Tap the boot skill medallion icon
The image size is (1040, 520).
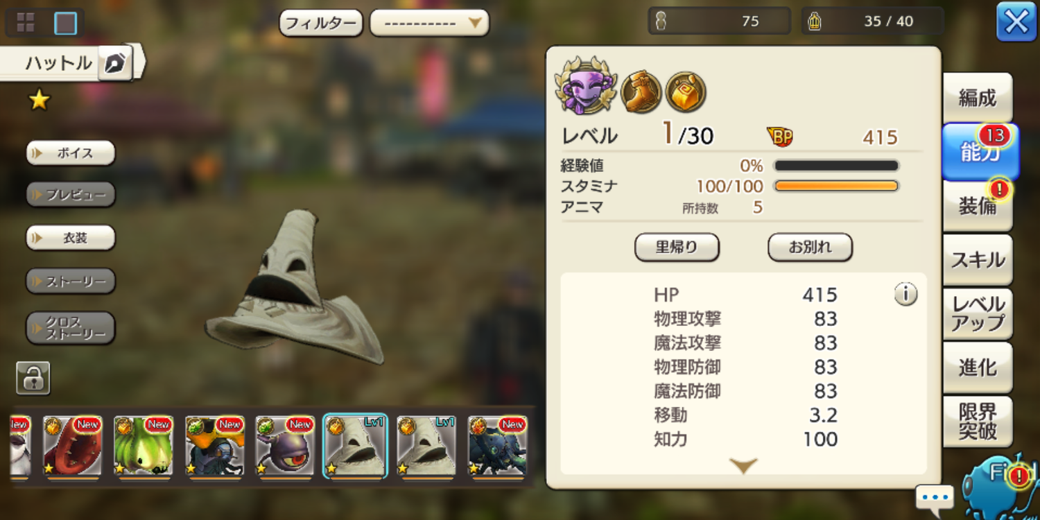[641, 92]
